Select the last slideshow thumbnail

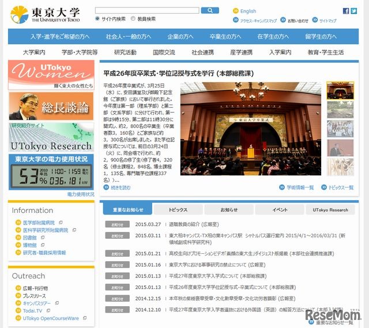tap(340, 167)
